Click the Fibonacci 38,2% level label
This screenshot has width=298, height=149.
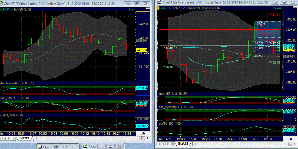(259, 43)
